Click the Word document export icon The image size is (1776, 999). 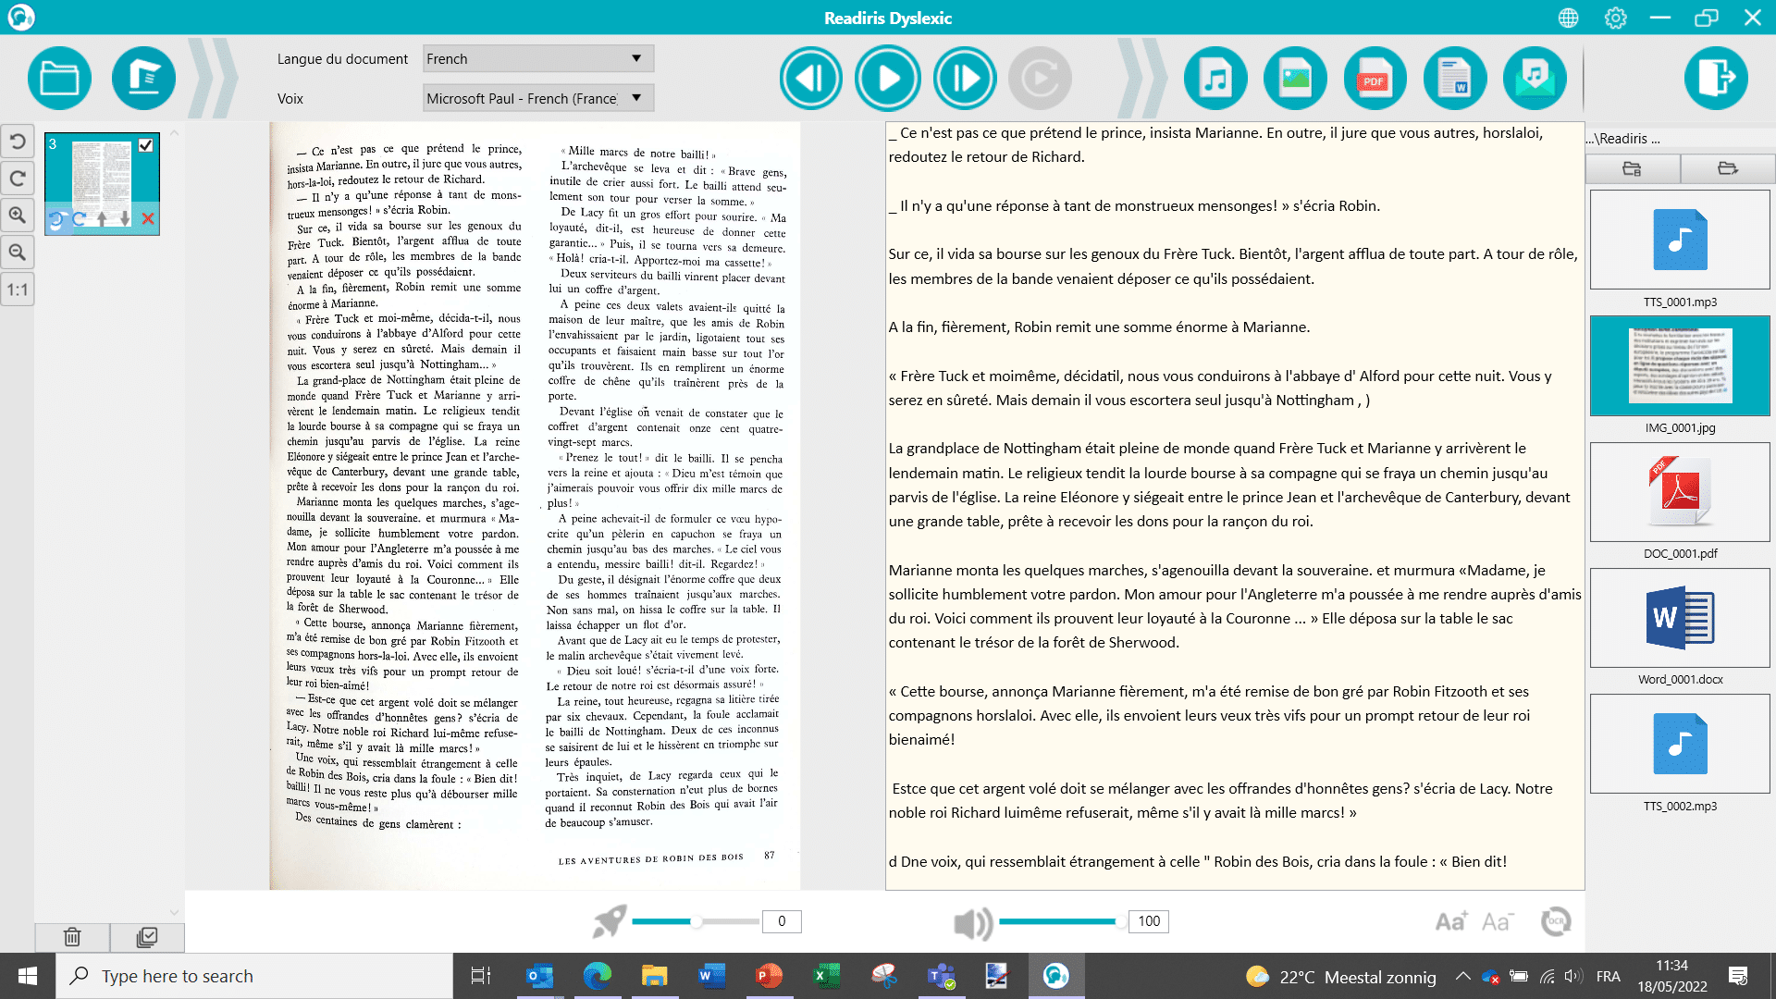[x=1454, y=78]
